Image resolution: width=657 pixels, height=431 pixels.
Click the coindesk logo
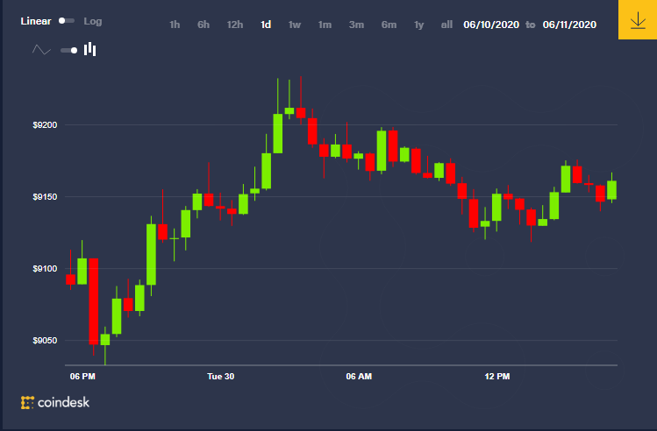tap(55, 403)
